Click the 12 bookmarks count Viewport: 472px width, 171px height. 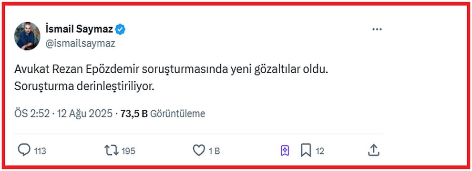coord(320,151)
